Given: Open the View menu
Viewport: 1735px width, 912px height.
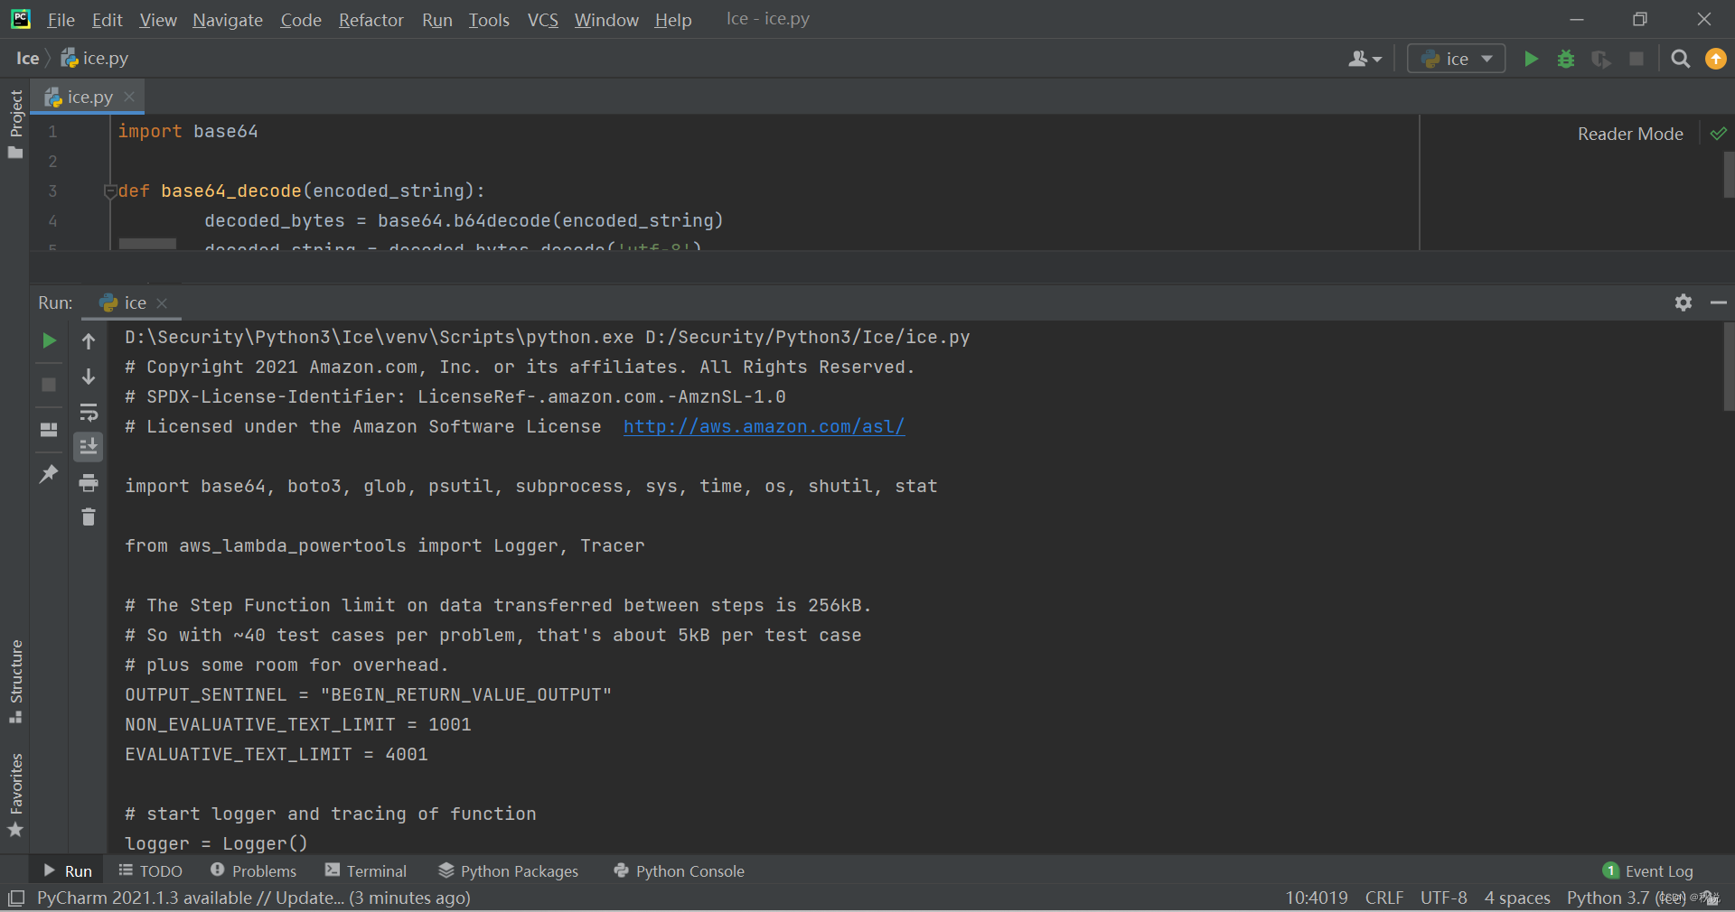Looking at the screenshot, I should pyautogui.click(x=158, y=20).
